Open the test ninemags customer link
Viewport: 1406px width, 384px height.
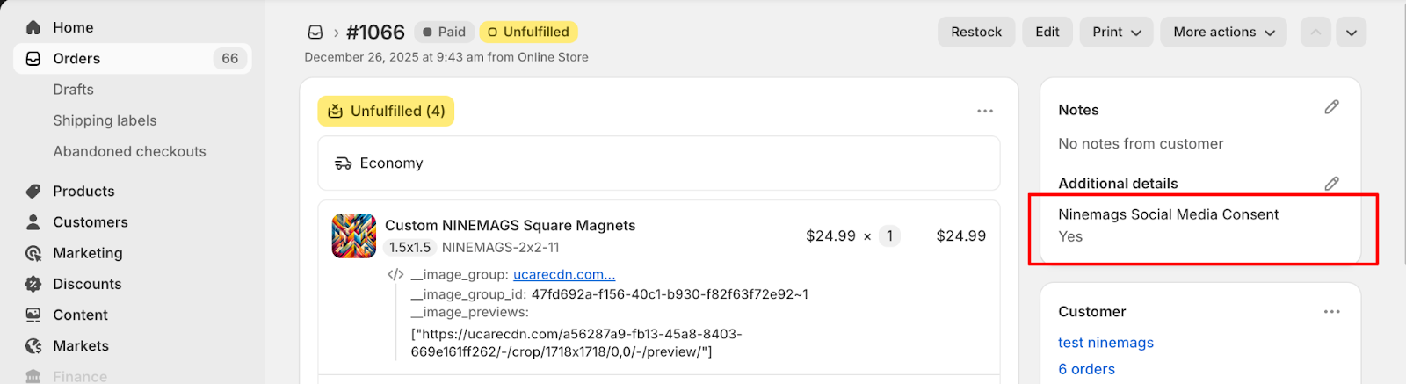(1105, 343)
